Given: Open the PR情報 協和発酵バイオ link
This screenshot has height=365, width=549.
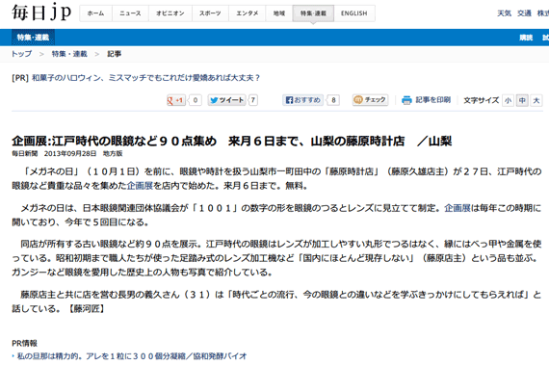Looking at the screenshot, I should [132, 356].
